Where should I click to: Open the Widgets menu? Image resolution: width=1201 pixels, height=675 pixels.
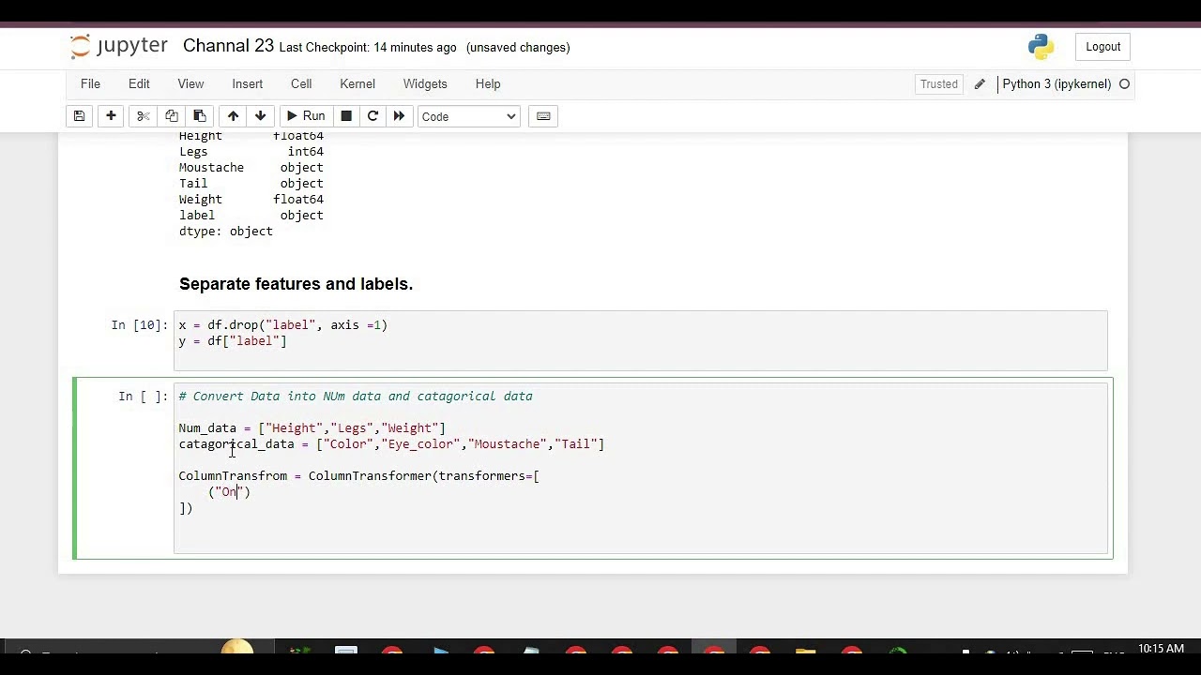tap(425, 84)
